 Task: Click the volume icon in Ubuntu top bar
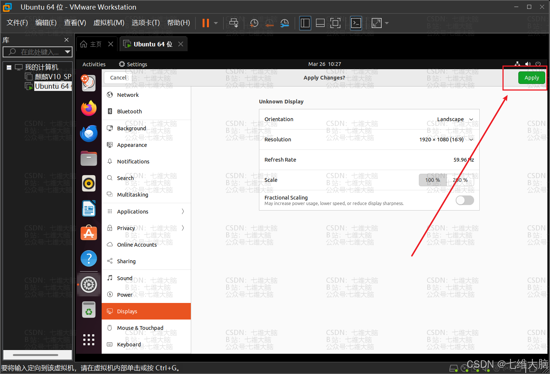[x=528, y=64]
